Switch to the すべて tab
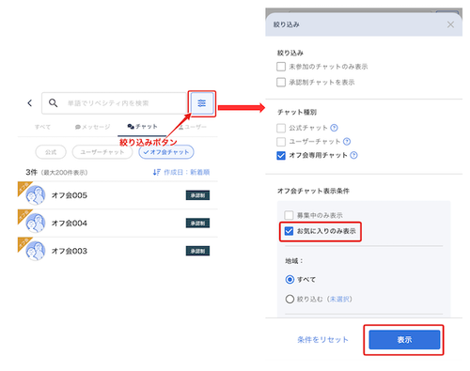Viewport: 470px width, 371px height. tap(42, 127)
